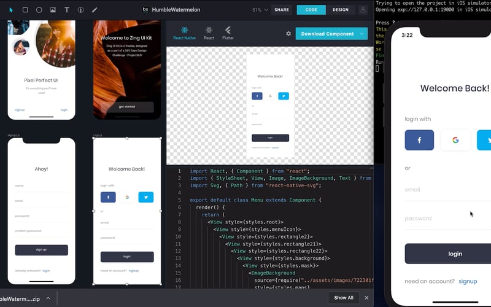Click the Ahoy! heading on artboard
The width and height of the screenshot is (491, 307).
click(x=41, y=169)
